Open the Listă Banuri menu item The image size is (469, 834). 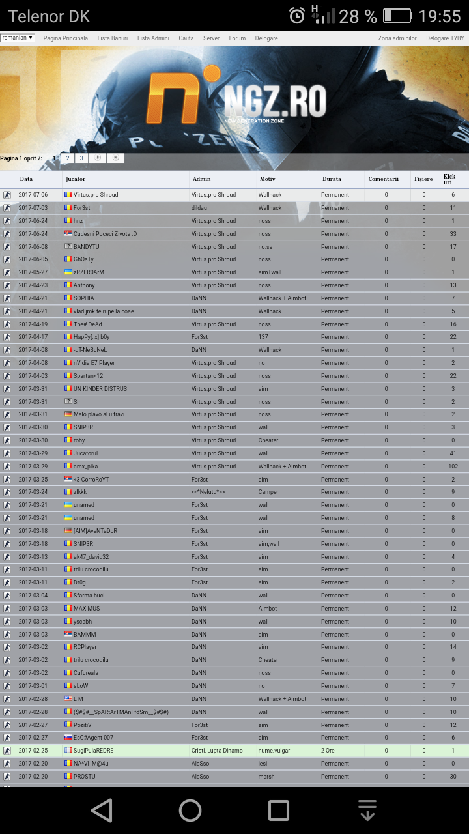pos(113,38)
